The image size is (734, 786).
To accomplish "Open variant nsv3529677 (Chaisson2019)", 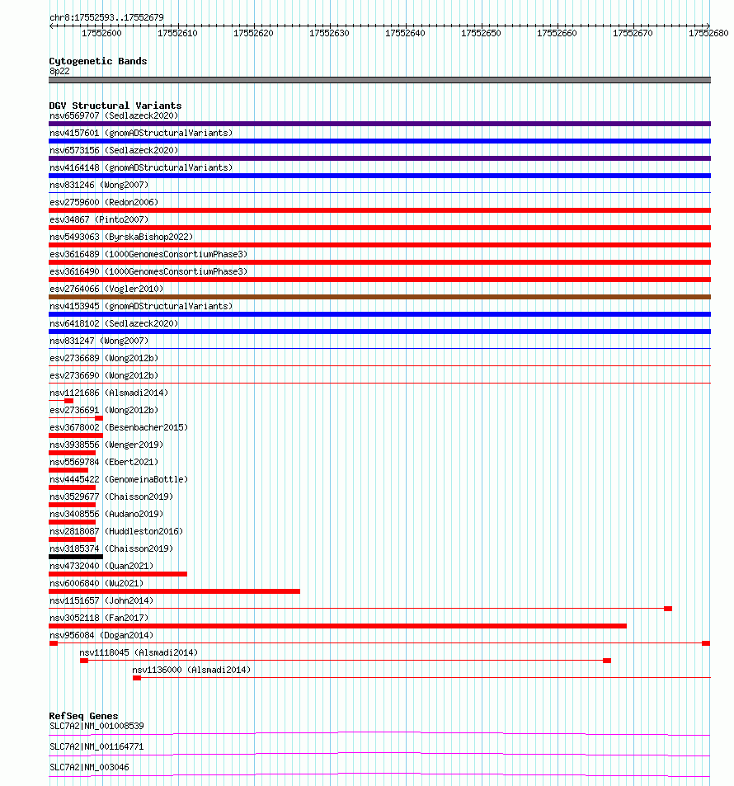I will (111, 497).
